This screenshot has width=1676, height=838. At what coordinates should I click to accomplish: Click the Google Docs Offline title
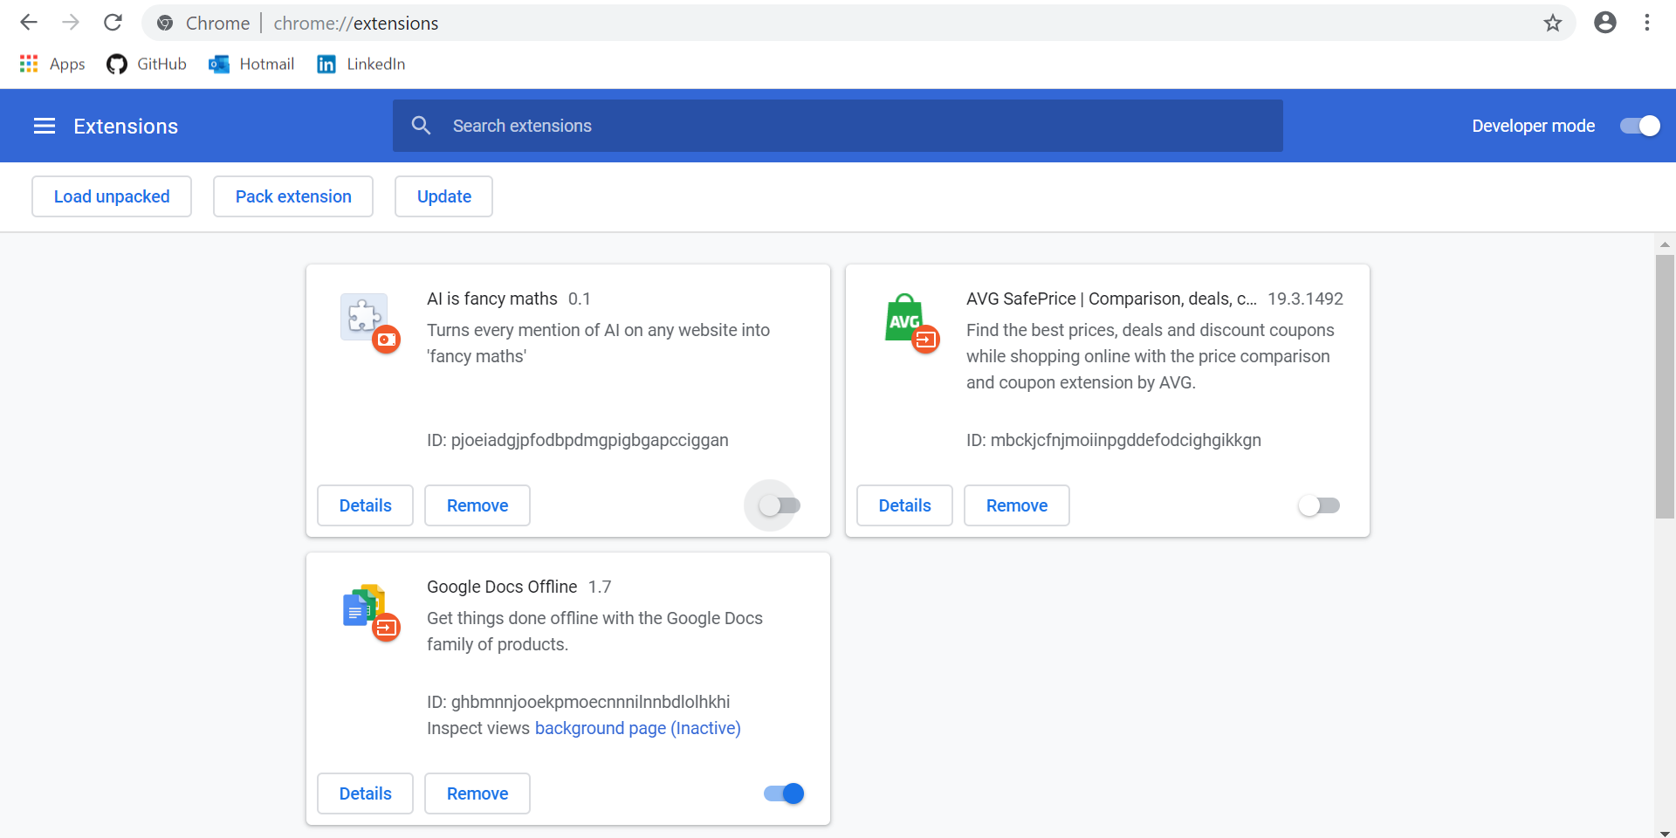tap(502, 587)
